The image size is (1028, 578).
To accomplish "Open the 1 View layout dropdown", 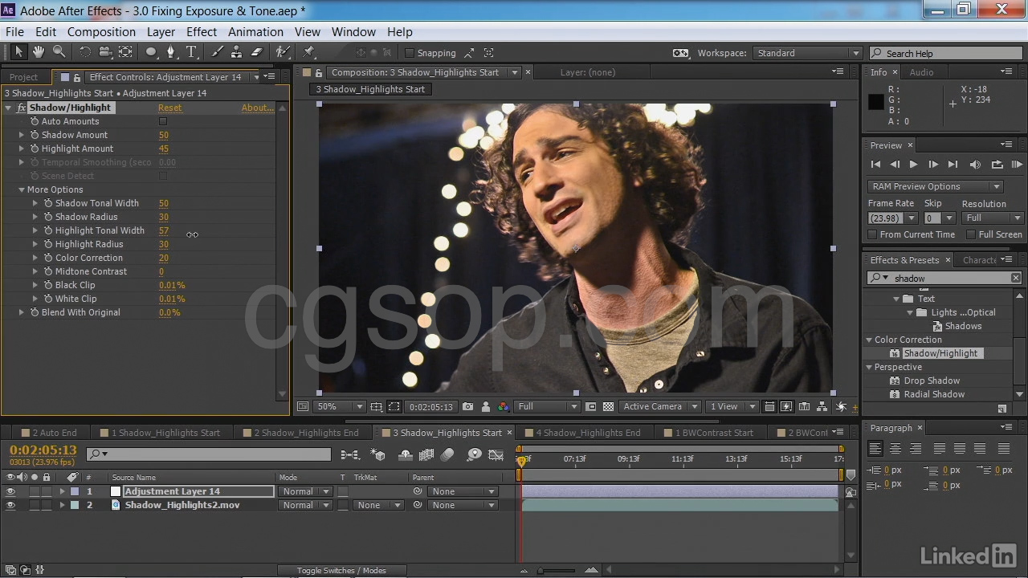I will pos(731,407).
